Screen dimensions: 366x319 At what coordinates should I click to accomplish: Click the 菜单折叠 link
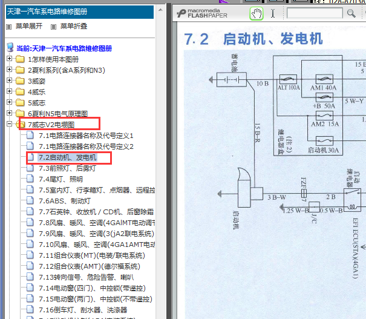(74, 26)
